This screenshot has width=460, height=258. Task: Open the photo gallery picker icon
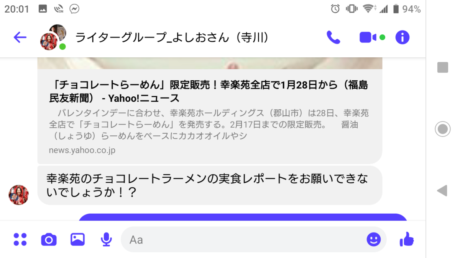(x=77, y=239)
